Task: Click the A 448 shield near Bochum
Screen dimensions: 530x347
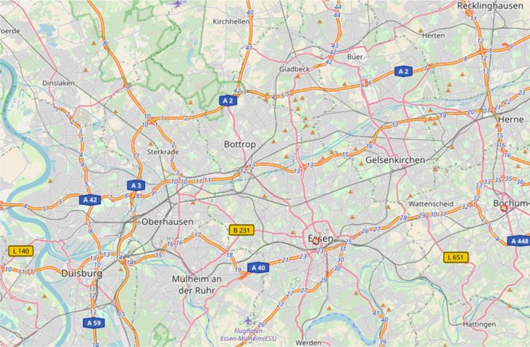Action: tap(519, 241)
